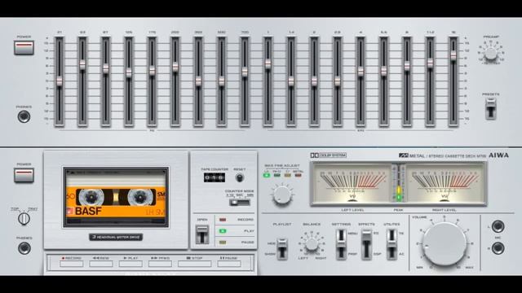This screenshot has height=293, width=522.
Task: Click the Mic L input jack
Action: click(x=498, y=226)
